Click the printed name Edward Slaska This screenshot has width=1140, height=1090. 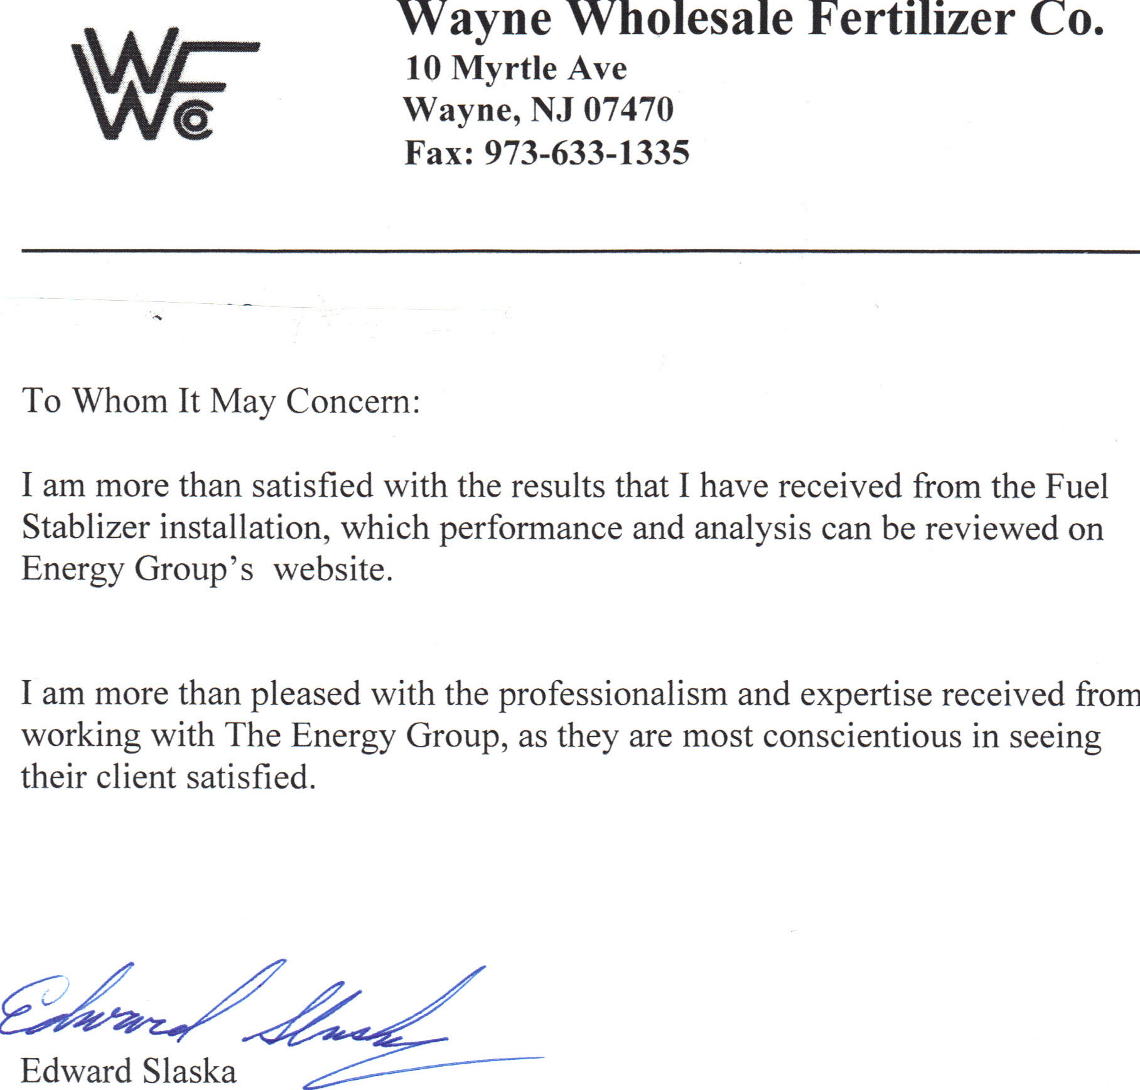129,1071
